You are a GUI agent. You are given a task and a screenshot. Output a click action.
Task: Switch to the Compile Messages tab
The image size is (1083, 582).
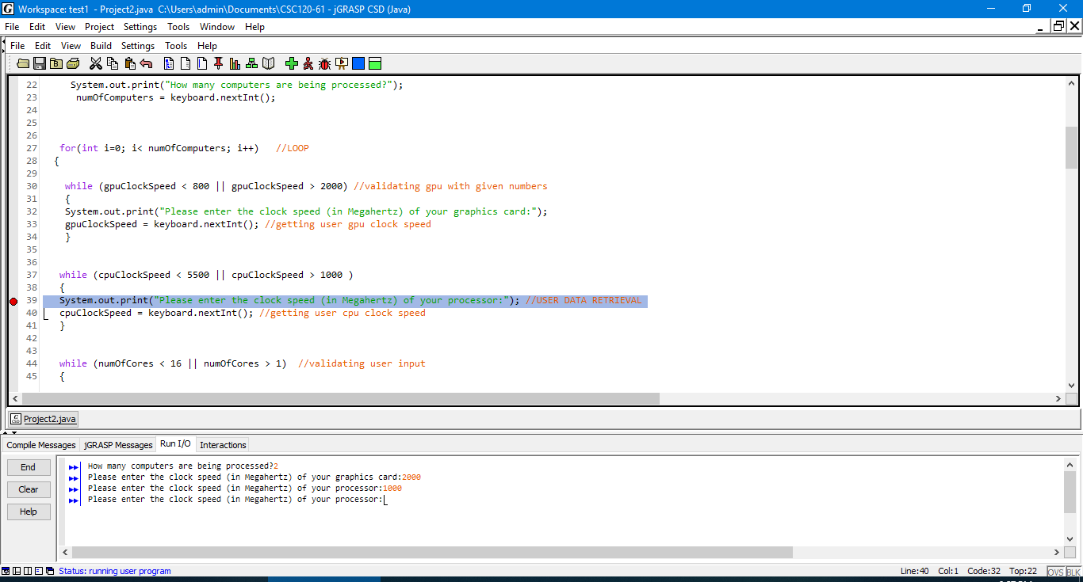coord(40,445)
